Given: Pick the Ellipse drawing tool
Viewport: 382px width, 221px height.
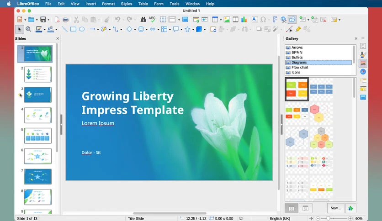Looking at the screenshot, I should pos(82,29).
